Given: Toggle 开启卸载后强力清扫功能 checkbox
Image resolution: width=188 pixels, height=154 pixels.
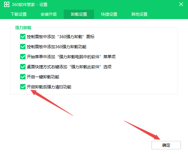Looking at the screenshot, I should [23, 87].
